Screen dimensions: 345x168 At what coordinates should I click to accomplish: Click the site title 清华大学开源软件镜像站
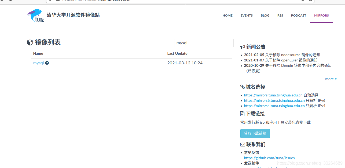73,15
